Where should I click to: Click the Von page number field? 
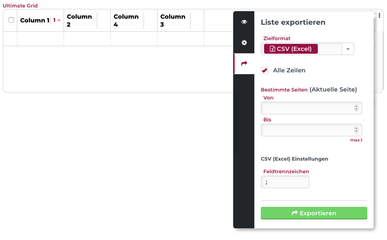(x=307, y=108)
